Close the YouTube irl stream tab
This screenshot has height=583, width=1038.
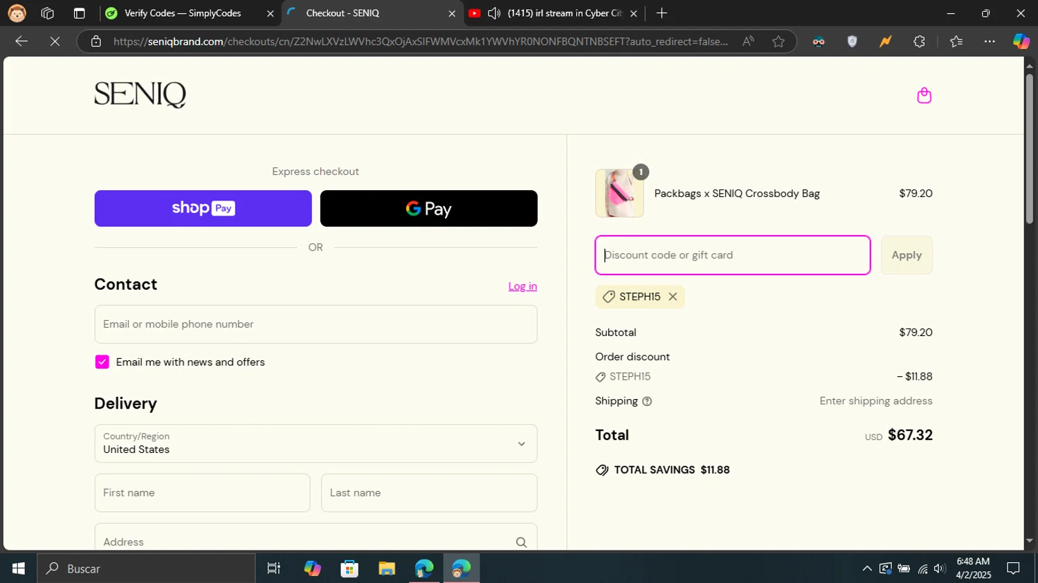pyautogui.click(x=633, y=13)
